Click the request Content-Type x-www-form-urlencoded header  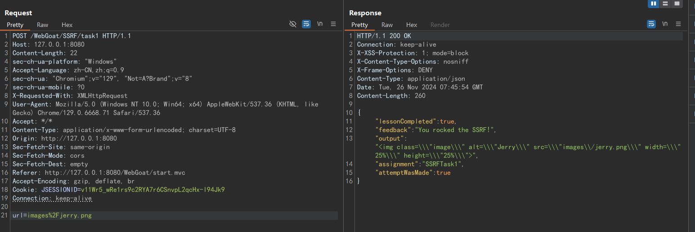point(124,130)
